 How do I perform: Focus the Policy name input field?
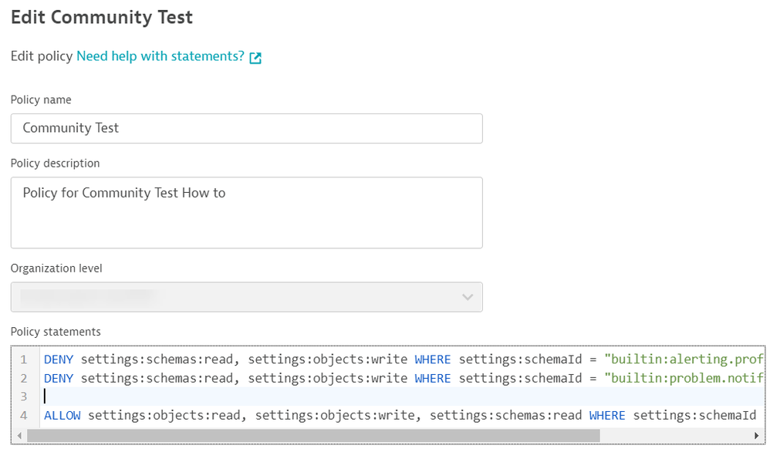point(246,128)
